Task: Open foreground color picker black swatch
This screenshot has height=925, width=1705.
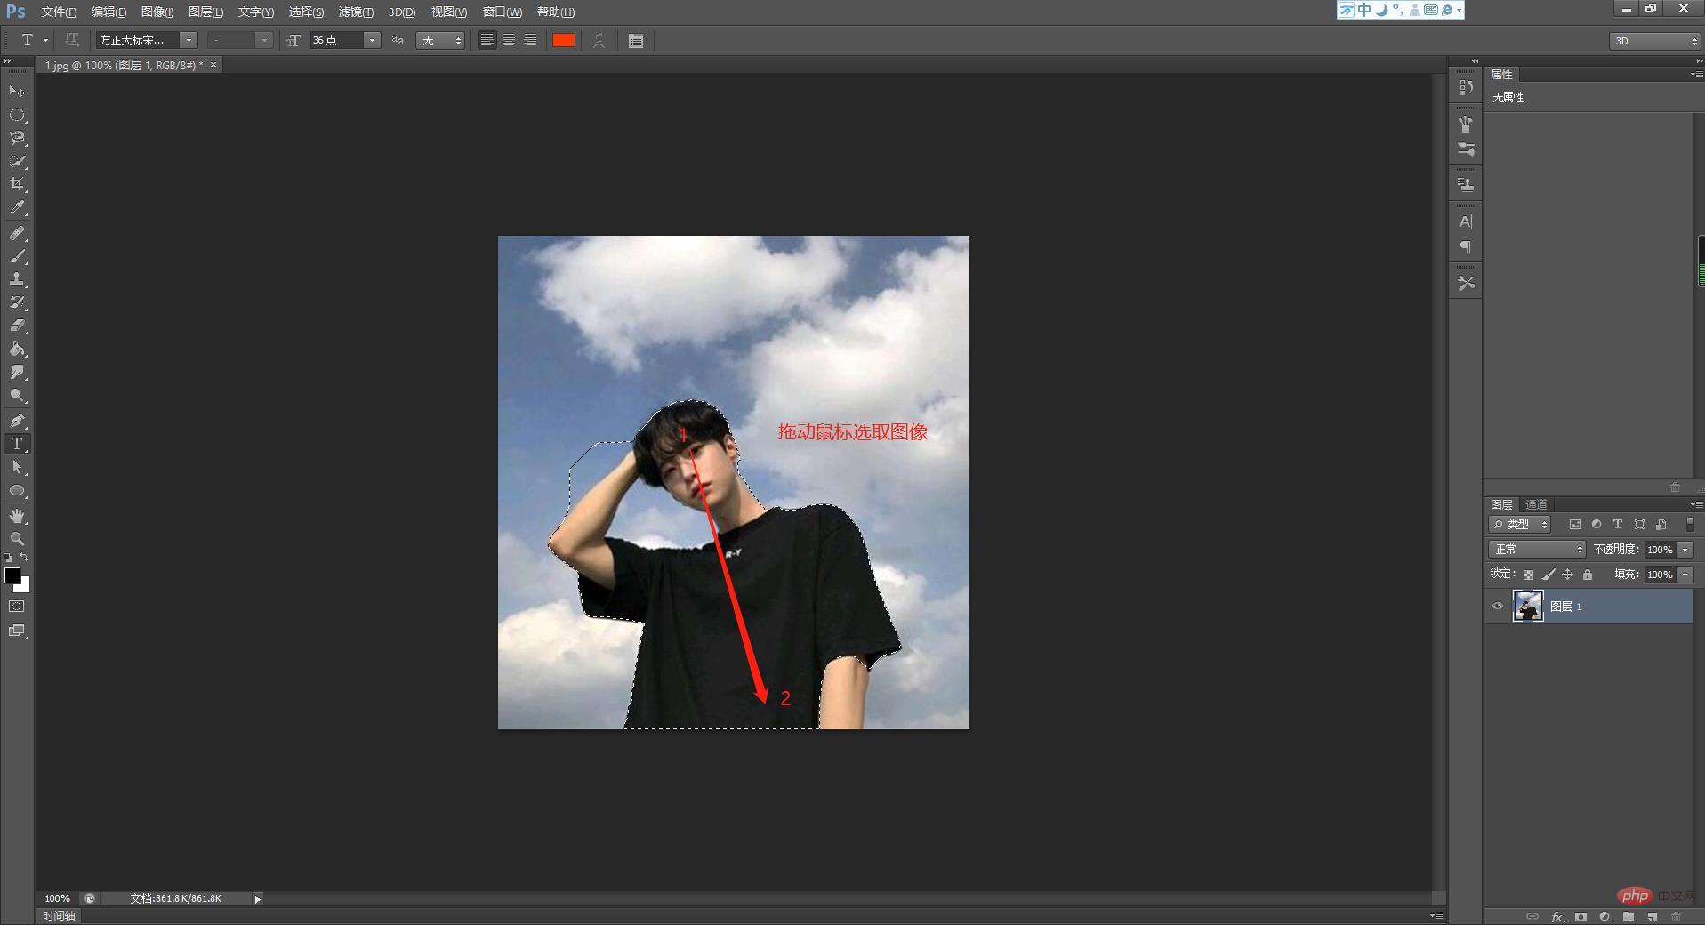Action: [12, 575]
